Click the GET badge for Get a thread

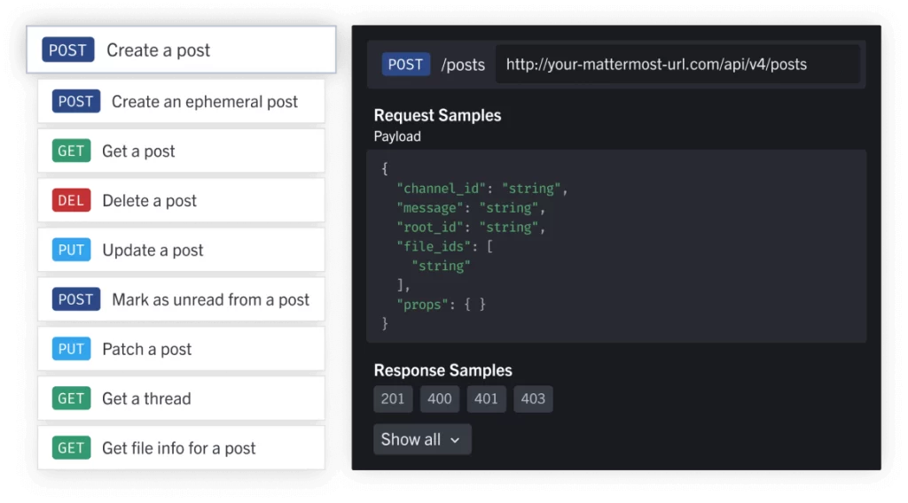(x=71, y=399)
